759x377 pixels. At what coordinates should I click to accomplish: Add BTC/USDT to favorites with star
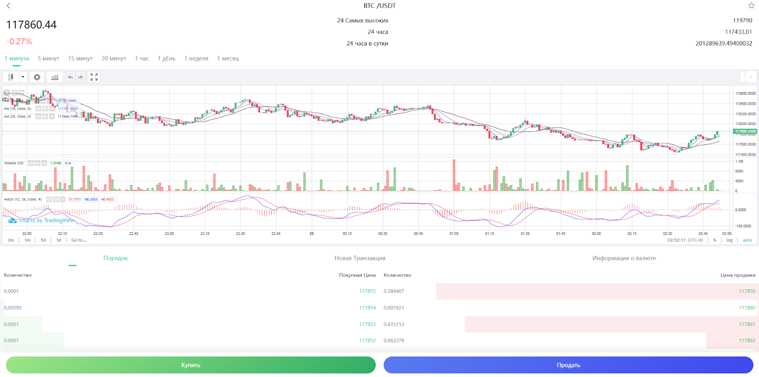(x=751, y=6)
